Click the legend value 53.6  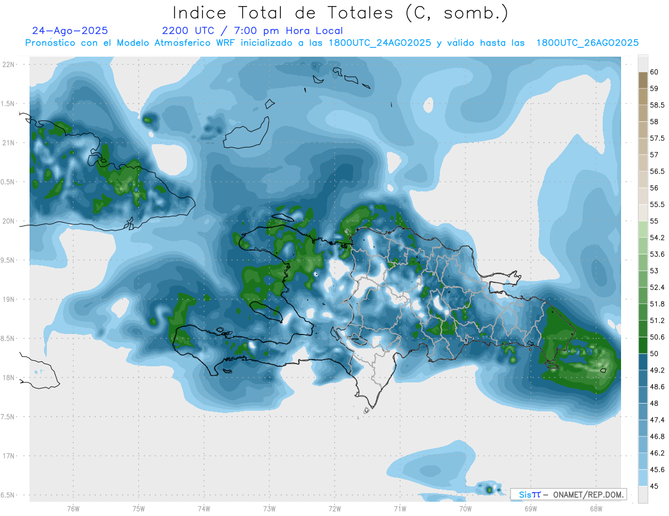(658, 254)
